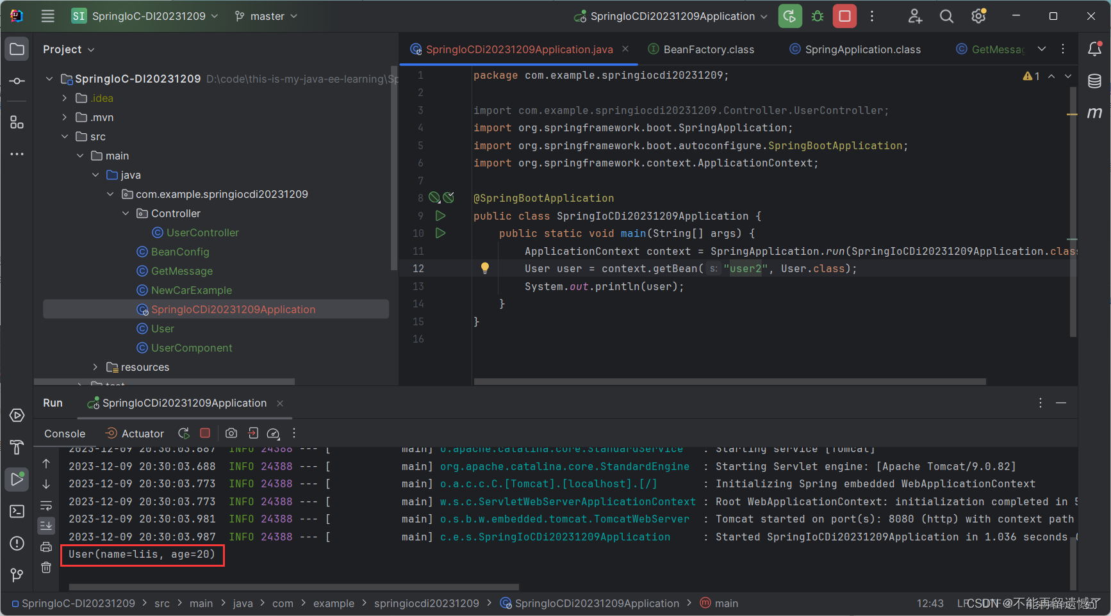1111x616 pixels.
Task: Open the Services tool window
Action: [x=17, y=416]
